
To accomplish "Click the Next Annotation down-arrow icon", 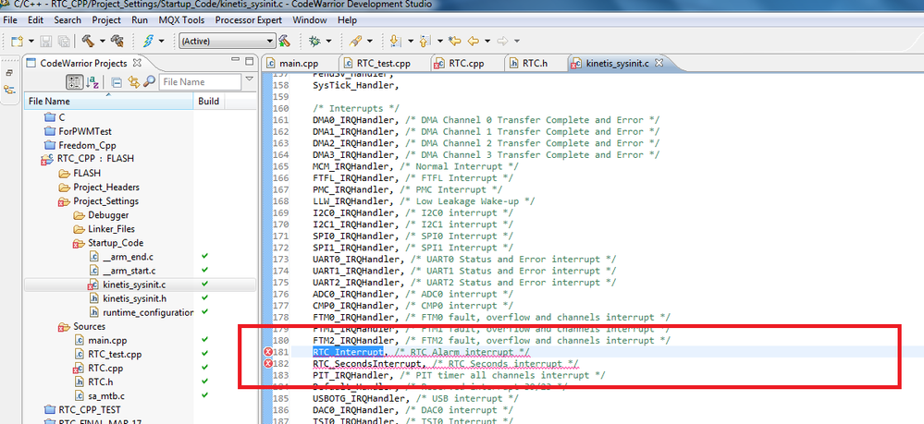I will [396, 42].
